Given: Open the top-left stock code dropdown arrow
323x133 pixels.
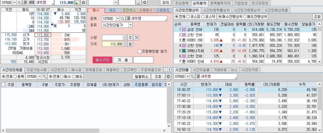Looking at the screenshot, I should 15,3.
